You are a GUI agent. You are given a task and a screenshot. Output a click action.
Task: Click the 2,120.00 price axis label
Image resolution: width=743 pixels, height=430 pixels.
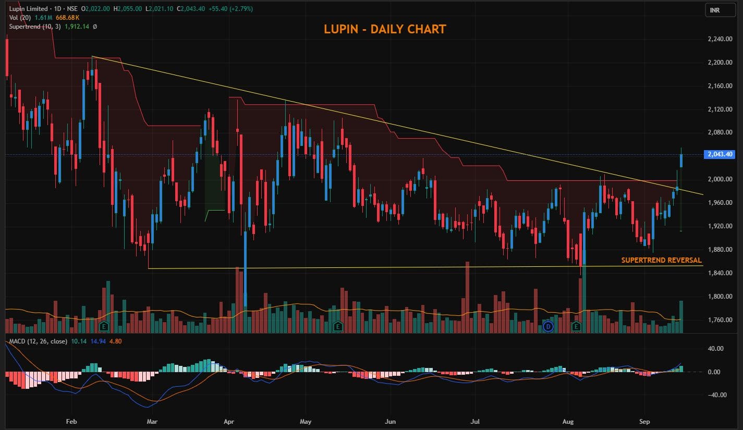(x=720, y=109)
